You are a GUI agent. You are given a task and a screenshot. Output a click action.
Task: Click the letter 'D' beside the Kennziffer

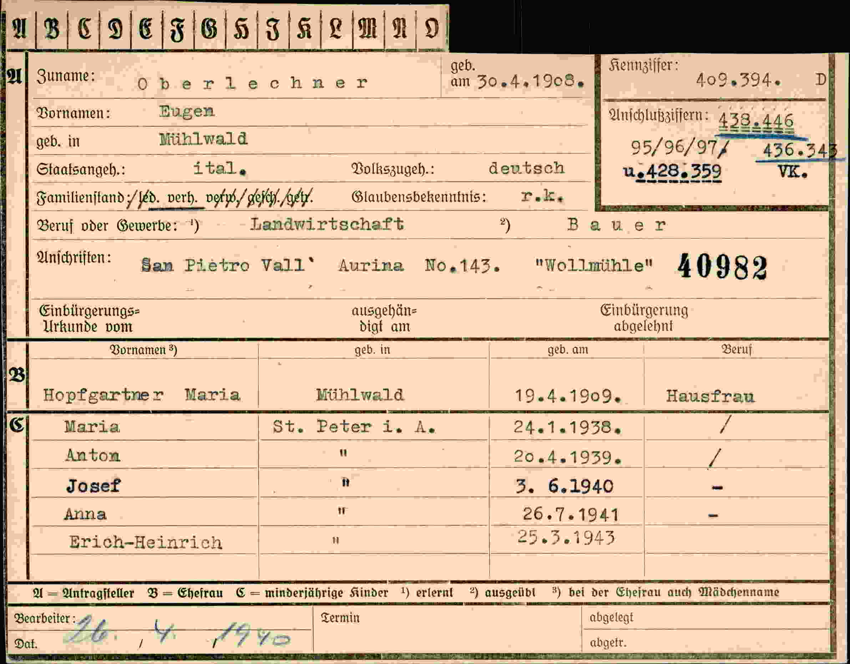point(820,80)
